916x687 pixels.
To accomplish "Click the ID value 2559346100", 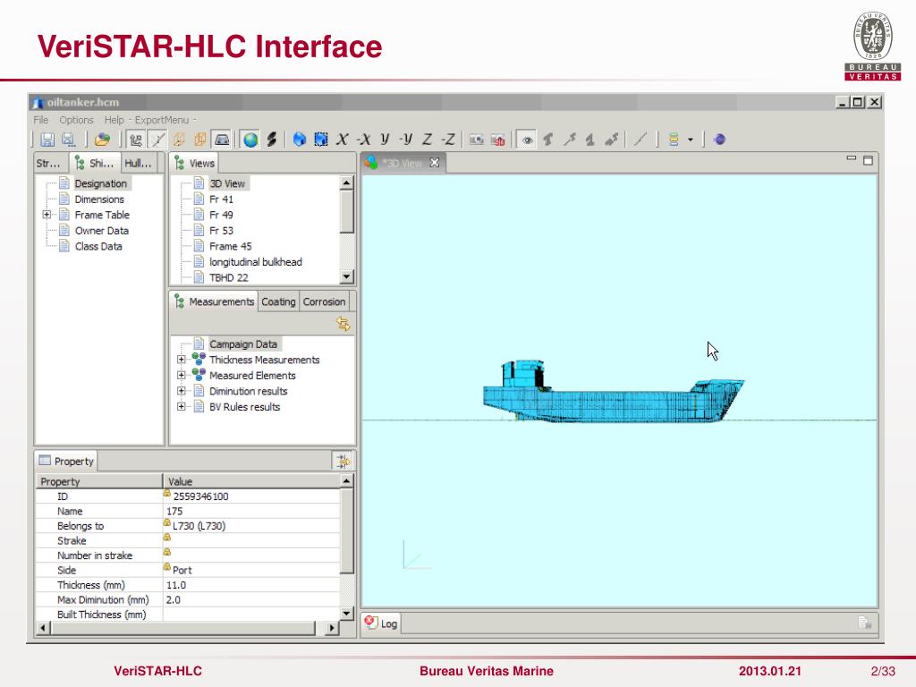I will (x=200, y=496).
